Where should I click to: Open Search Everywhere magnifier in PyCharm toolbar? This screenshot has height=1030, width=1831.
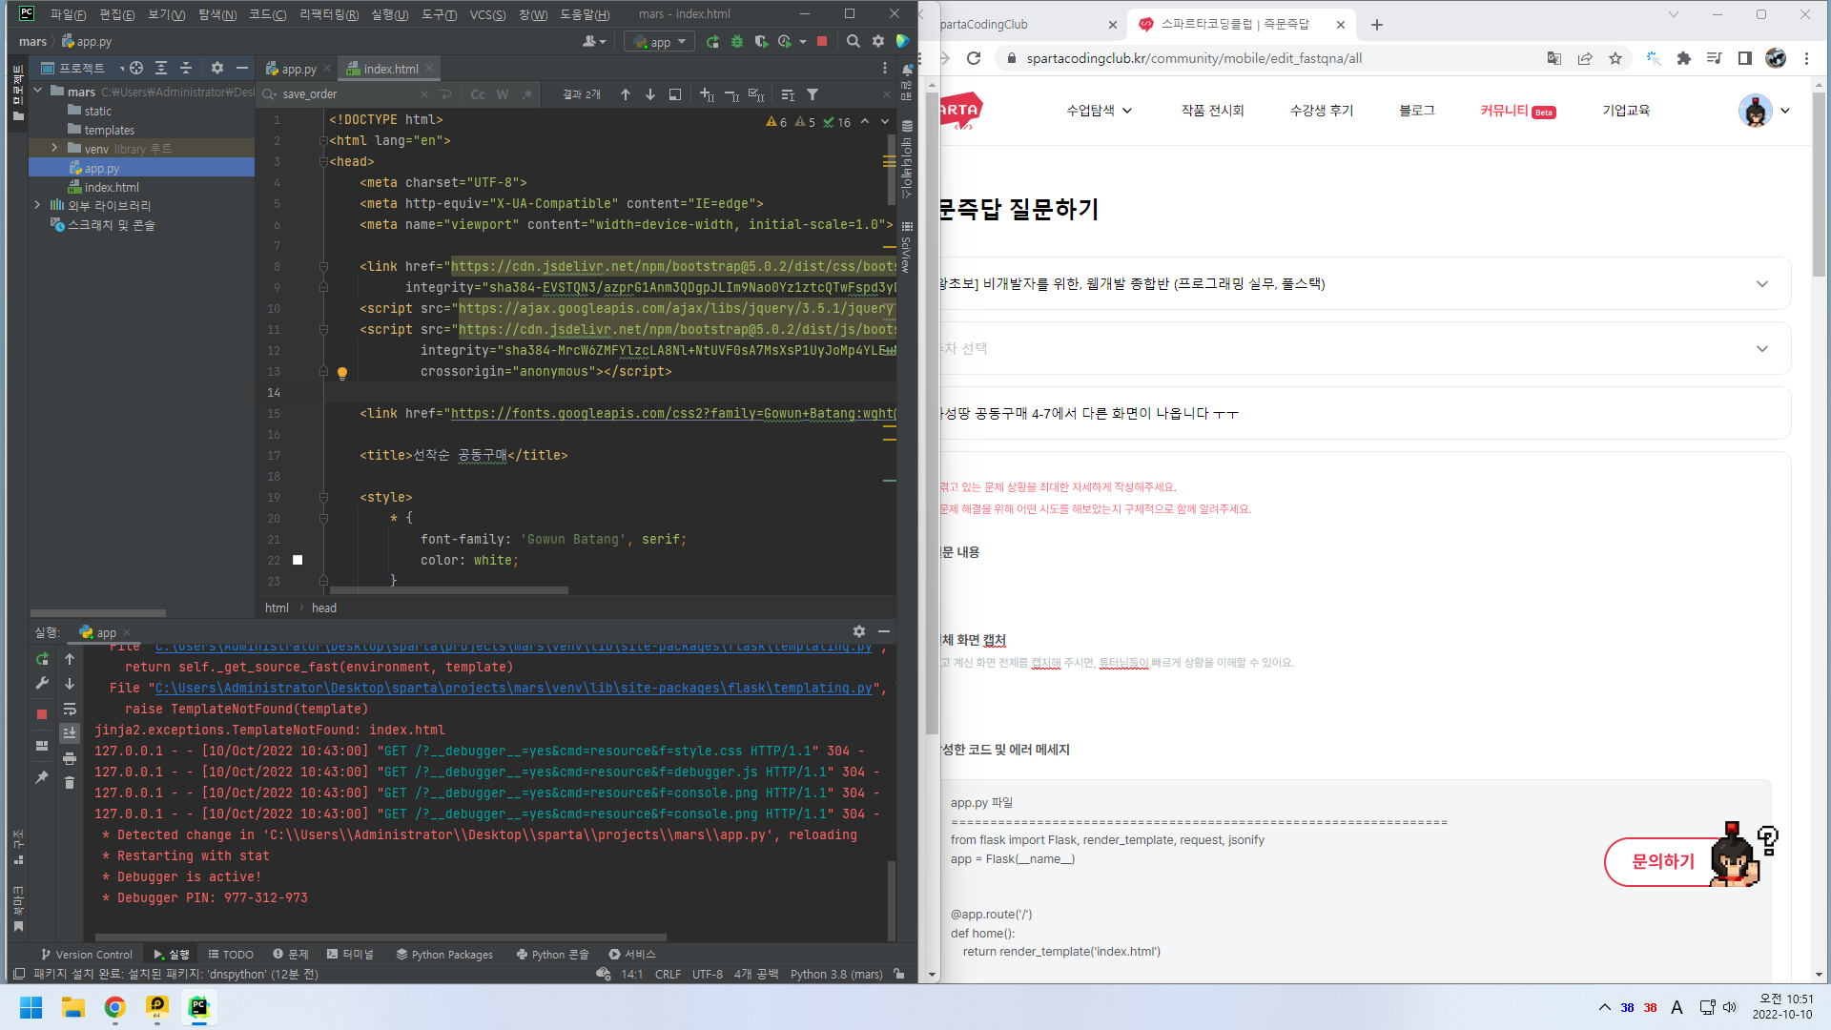[x=854, y=42]
